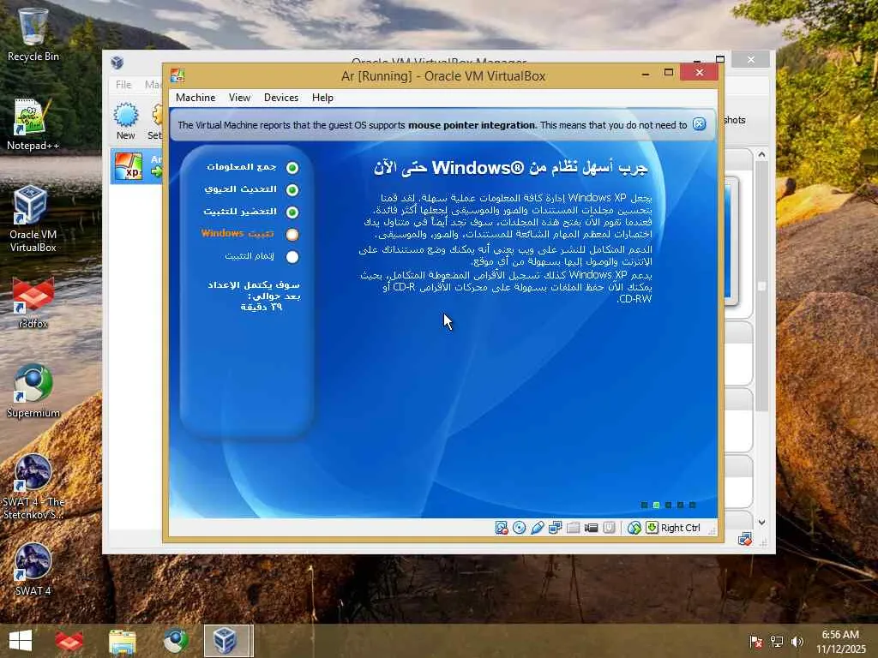Click the shared folders indicator icon
Viewport: 878px width, 658px height.
573,528
